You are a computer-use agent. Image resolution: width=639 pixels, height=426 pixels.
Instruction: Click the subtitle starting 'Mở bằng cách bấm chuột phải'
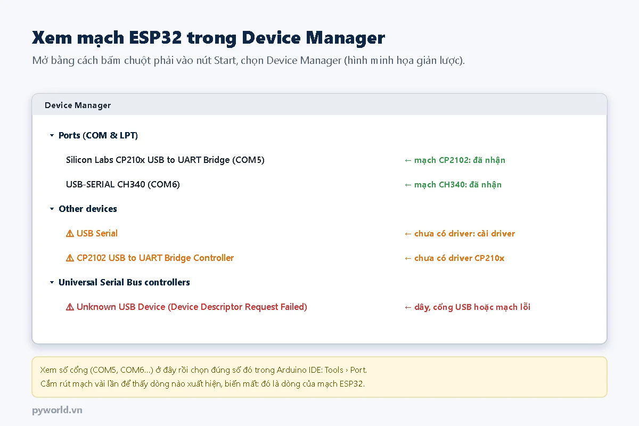(x=249, y=60)
